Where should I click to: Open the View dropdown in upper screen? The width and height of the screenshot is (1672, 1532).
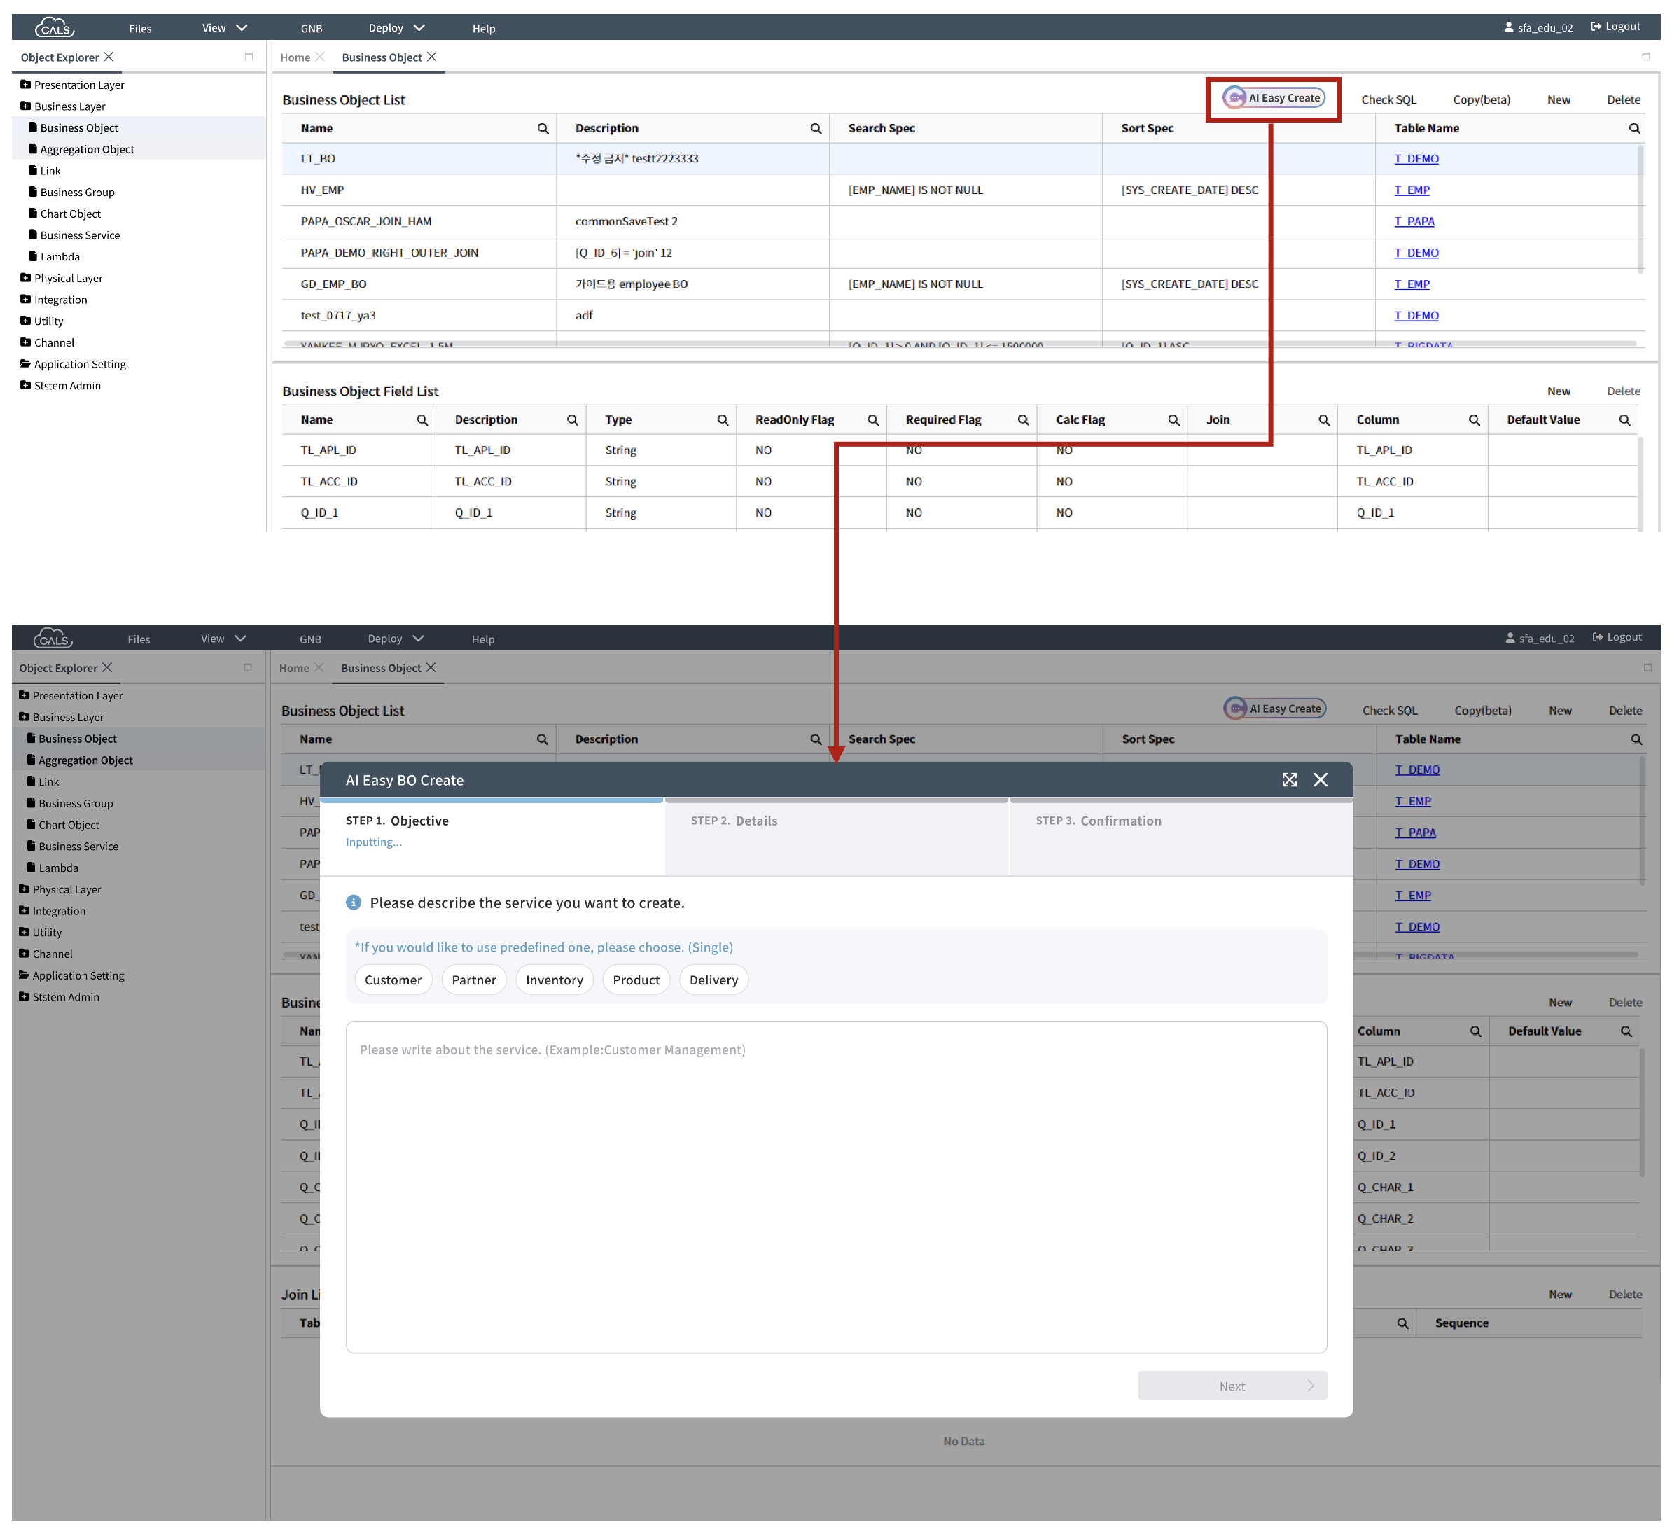[224, 27]
